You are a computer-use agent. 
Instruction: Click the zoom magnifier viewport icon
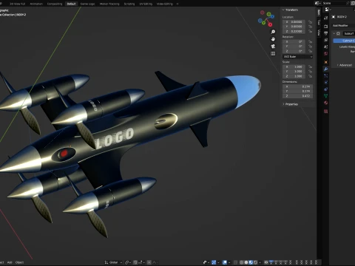coord(273,32)
